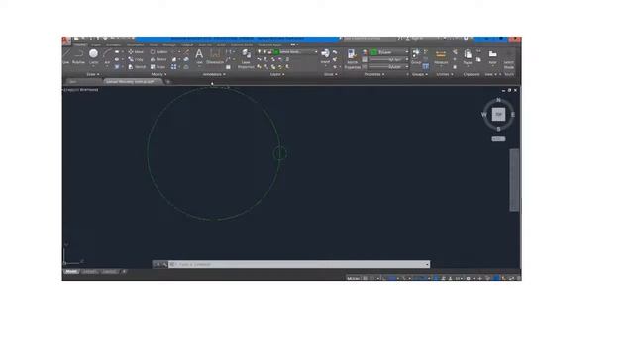Image resolution: width=634 pixels, height=356 pixels.
Task: Open a new drawing tab with plus
Action: (x=168, y=81)
